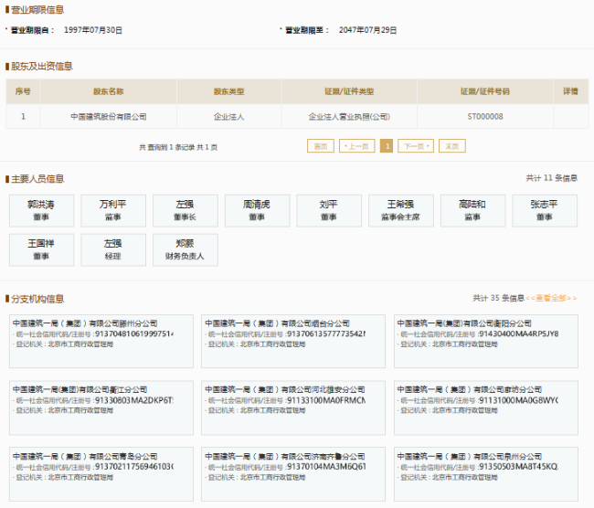Select person card 王希强 监事会主席

point(400,211)
